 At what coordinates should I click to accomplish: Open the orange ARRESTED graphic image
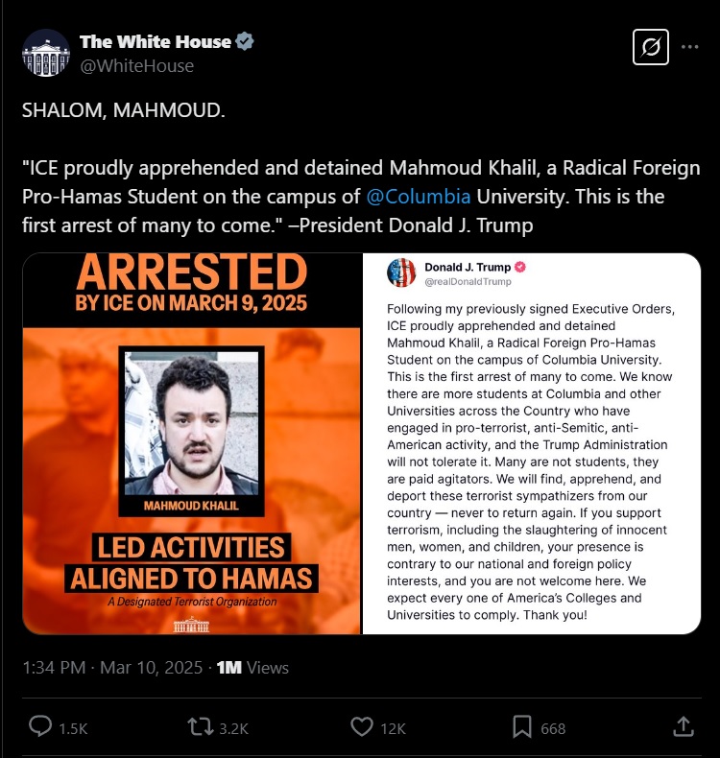point(192,443)
